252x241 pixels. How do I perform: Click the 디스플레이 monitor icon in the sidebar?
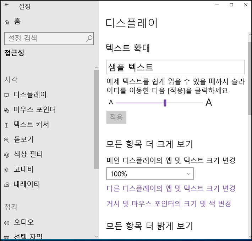(6, 95)
